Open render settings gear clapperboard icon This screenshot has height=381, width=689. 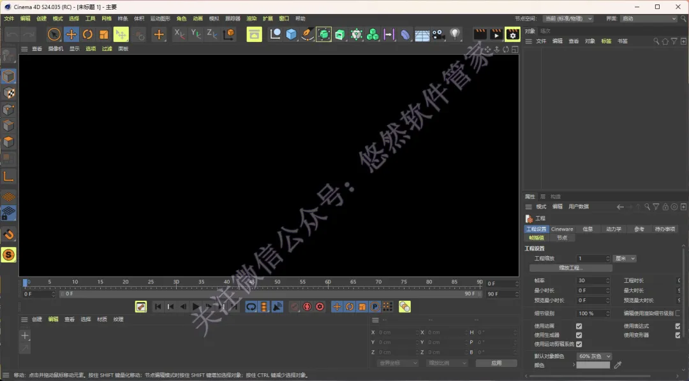(x=512, y=34)
